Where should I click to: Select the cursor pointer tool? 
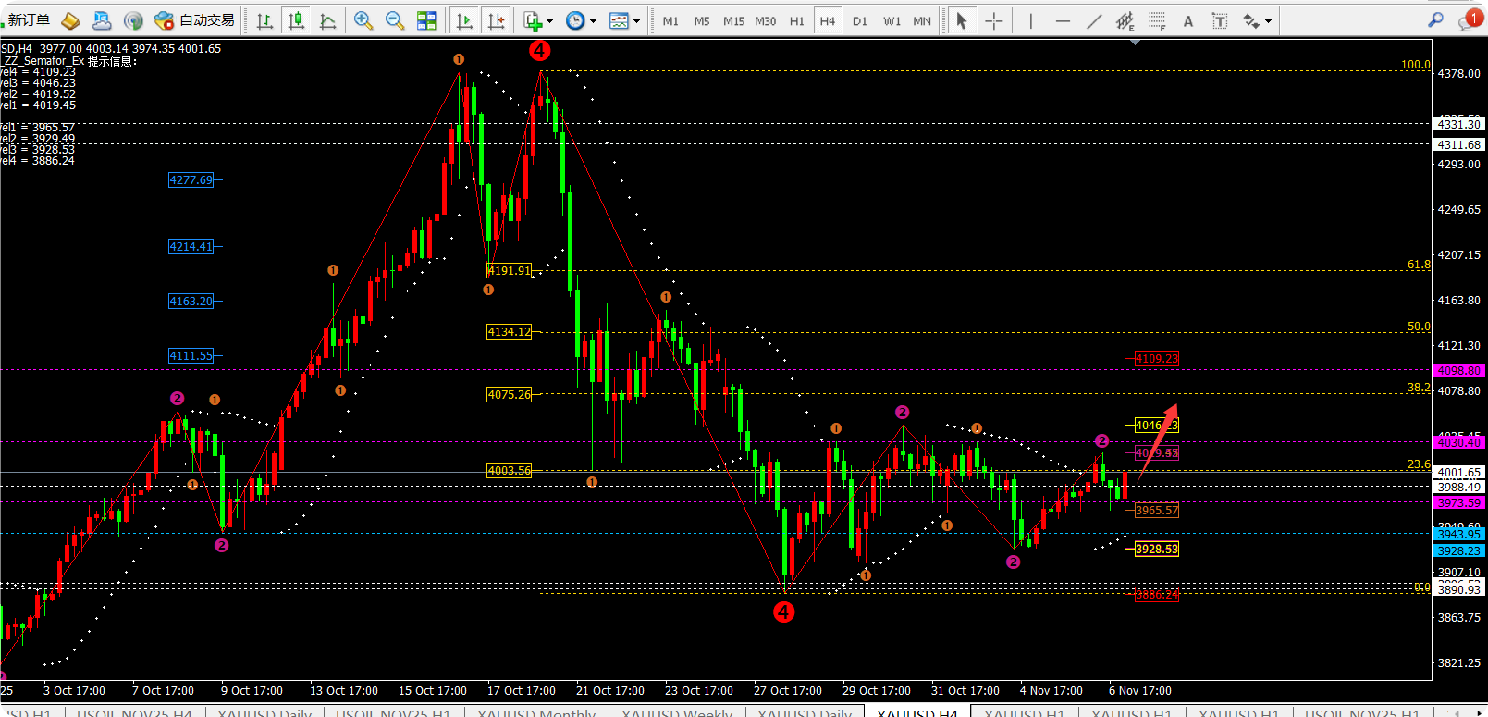click(962, 20)
